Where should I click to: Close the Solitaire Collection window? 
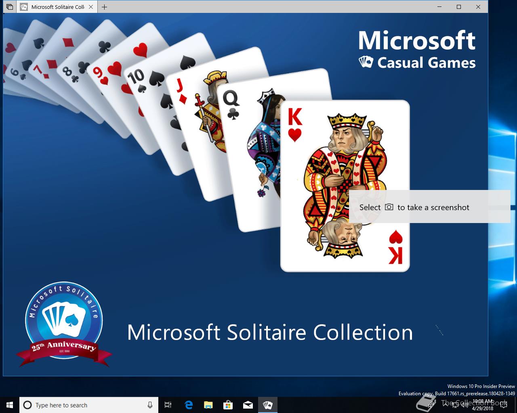pos(478,7)
